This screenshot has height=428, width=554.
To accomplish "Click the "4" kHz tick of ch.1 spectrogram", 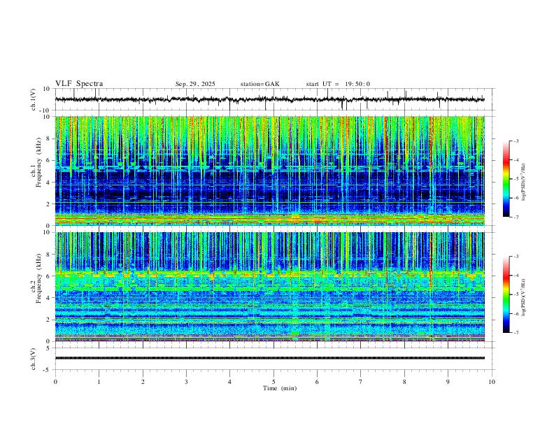I will pos(48,183).
